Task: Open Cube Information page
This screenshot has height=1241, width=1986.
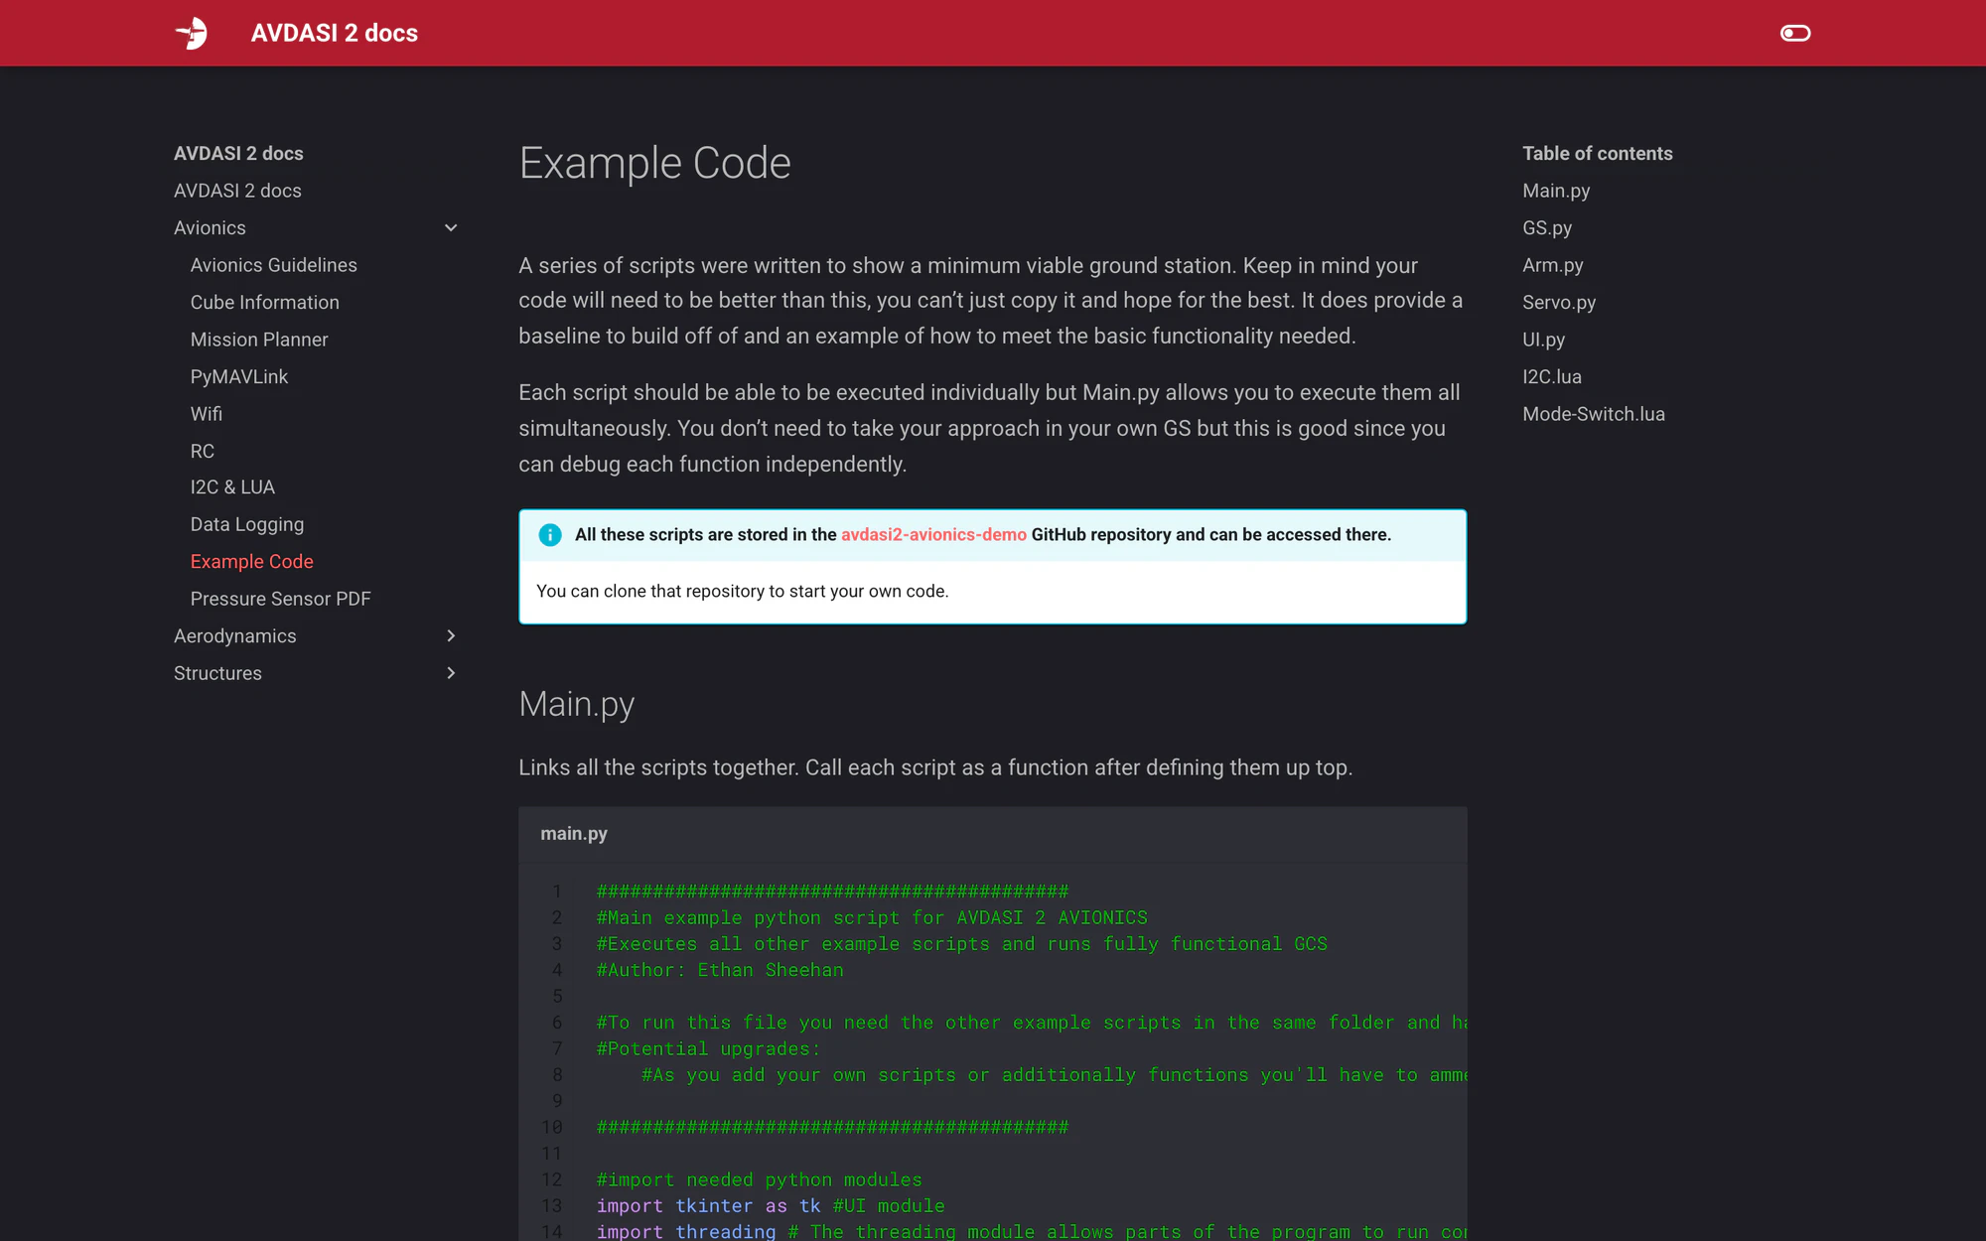Action: point(264,303)
